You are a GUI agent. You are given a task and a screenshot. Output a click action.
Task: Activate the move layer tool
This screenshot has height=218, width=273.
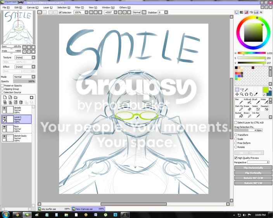(x=237, y=94)
